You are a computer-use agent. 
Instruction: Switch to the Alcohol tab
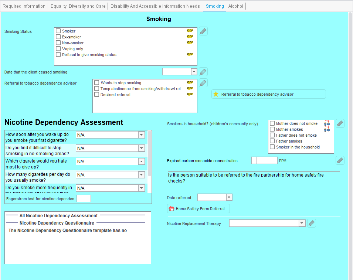click(x=236, y=6)
